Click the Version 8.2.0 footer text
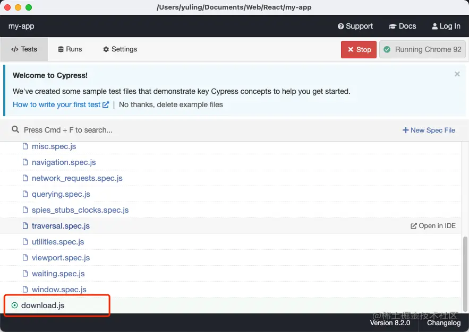The height and width of the screenshot is (332, 469). point(390,323)
